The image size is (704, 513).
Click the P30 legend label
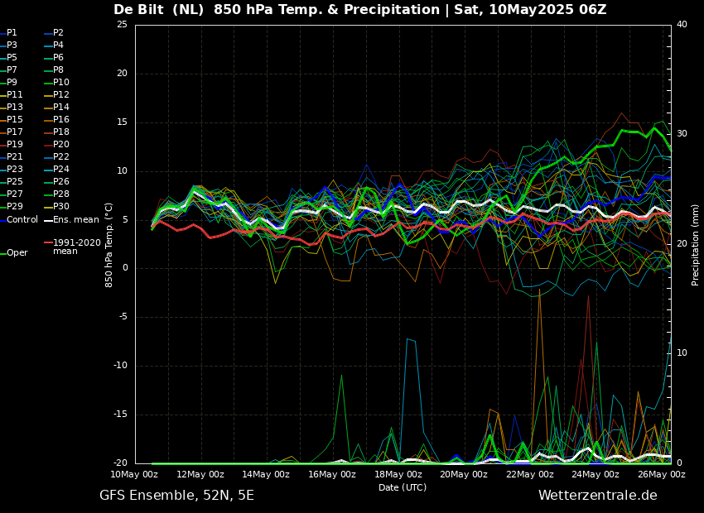[x=61, y=207]
